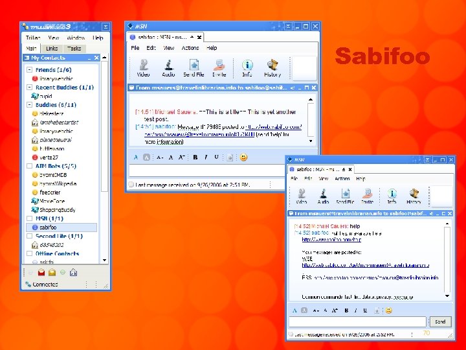The height and width of the screenshot is (350, 466).
Task: Open the Actions menu in the back MSN window
Action: click(x=190, y=47)
